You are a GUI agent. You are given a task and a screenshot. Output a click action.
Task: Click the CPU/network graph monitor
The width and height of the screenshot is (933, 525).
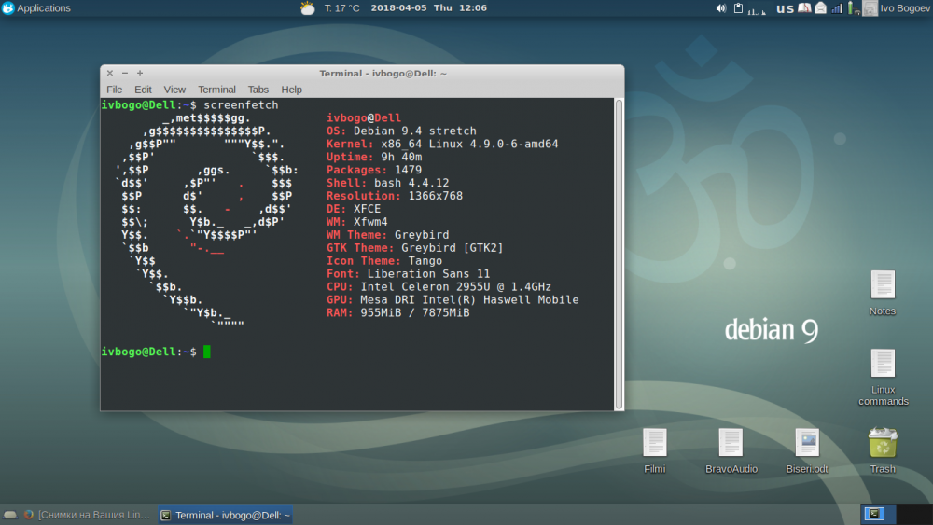click(757, 8)
